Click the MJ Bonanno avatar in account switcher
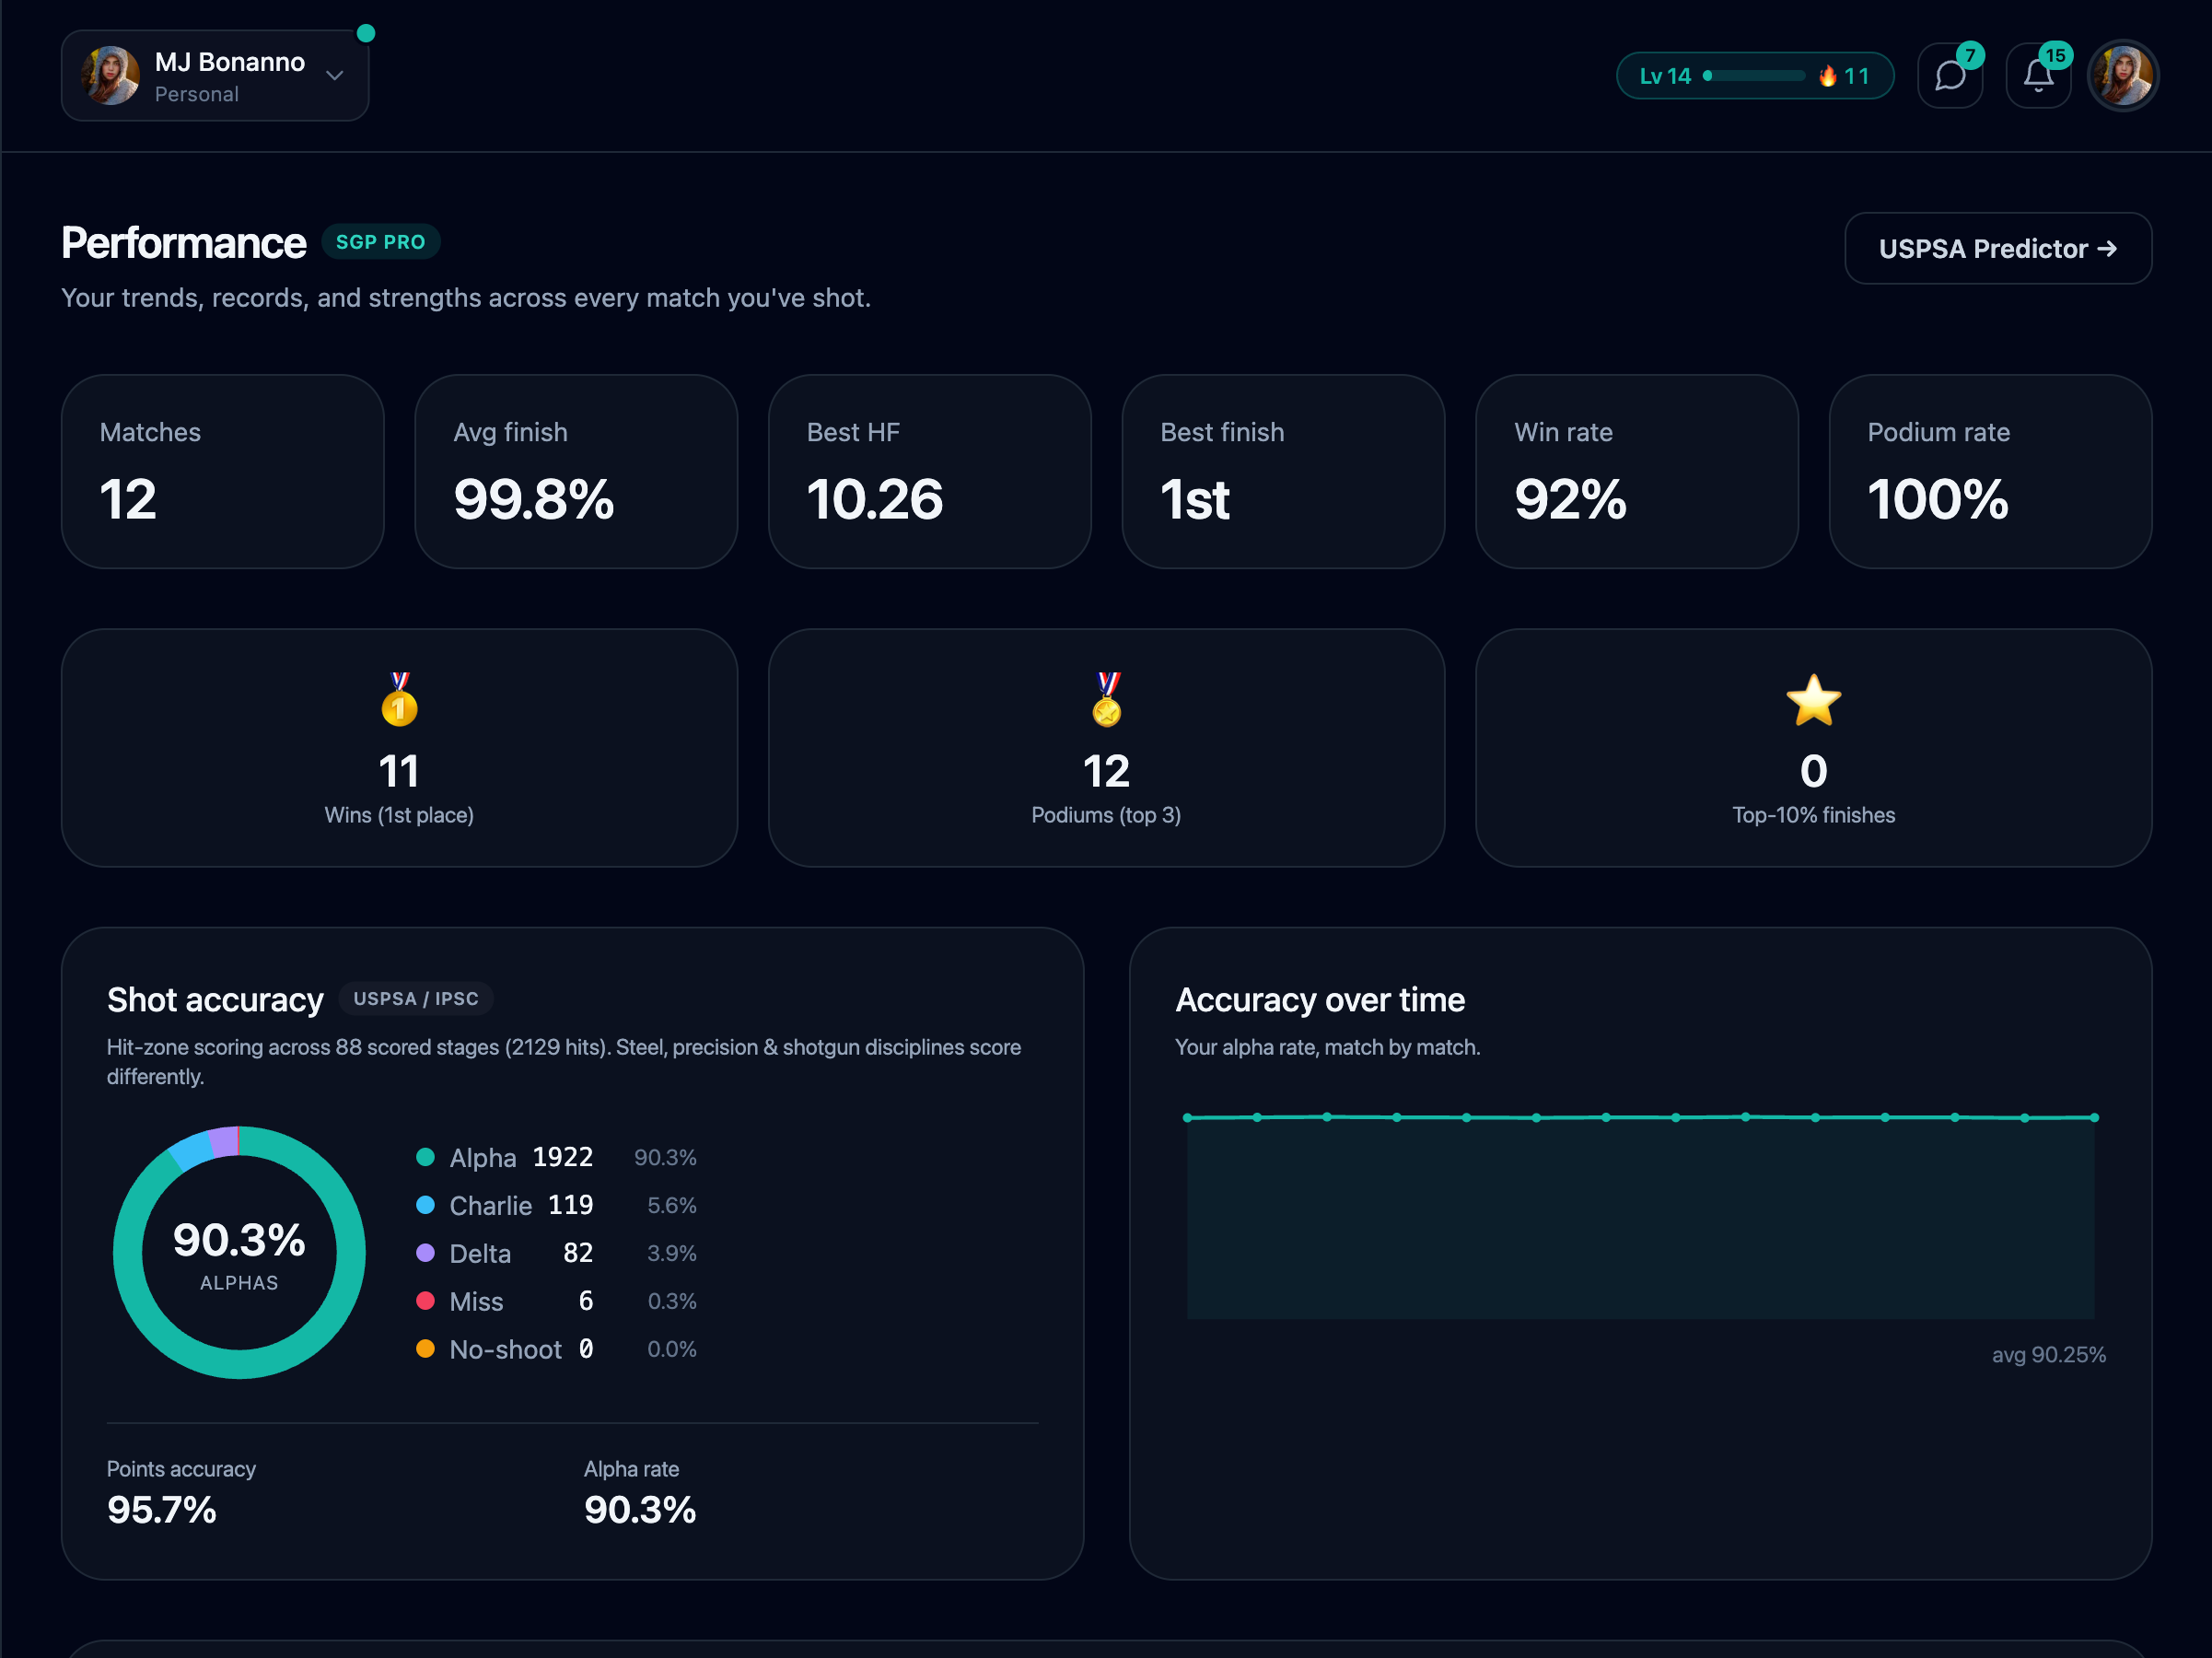This screenshot has width=2212, height=1658. [x=110, y=75]
